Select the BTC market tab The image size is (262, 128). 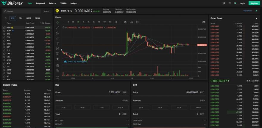(13, 18)
